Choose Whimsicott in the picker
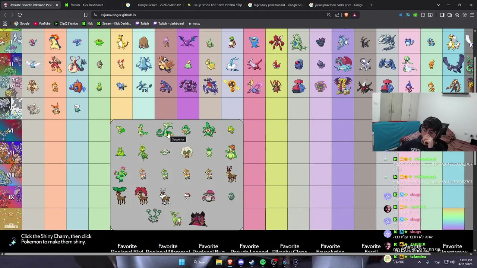The height and width of the screenshot is (268, 477). pos(187,152)
